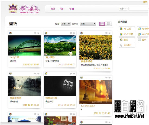
Task: Open brick wall wallpaper thumbnail
Action: coord(60,121)
